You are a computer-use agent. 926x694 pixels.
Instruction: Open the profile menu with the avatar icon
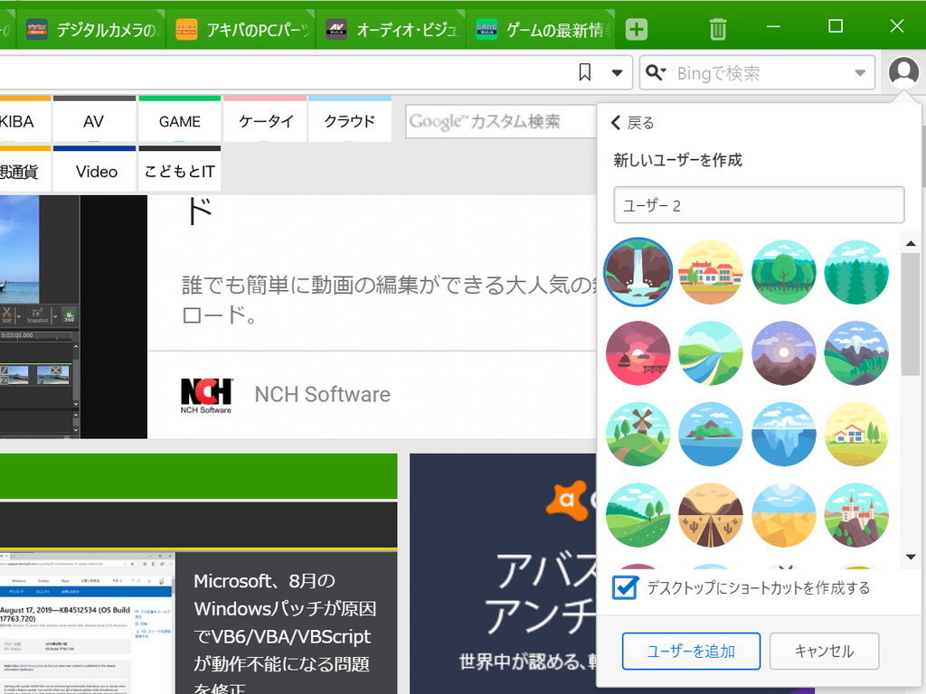click(903, 72)
